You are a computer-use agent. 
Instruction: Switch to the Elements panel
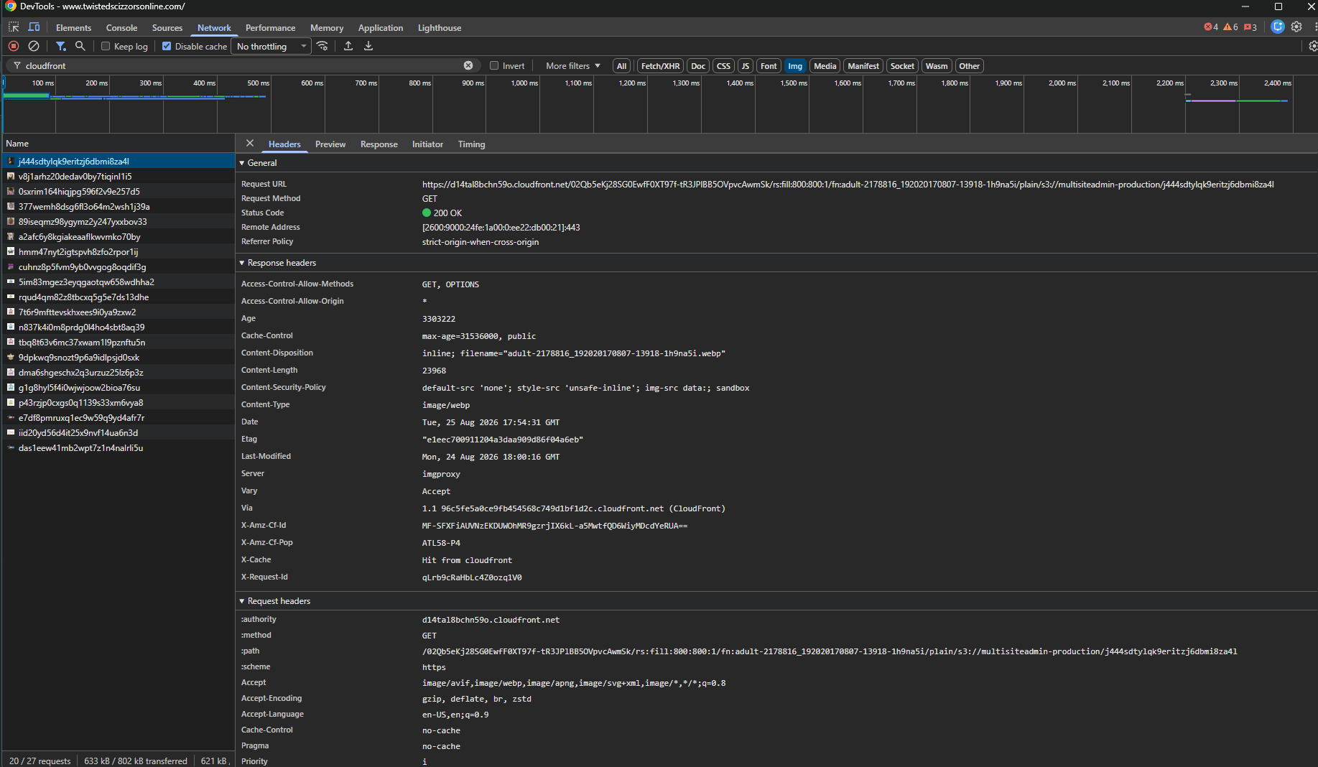point(73,28)
